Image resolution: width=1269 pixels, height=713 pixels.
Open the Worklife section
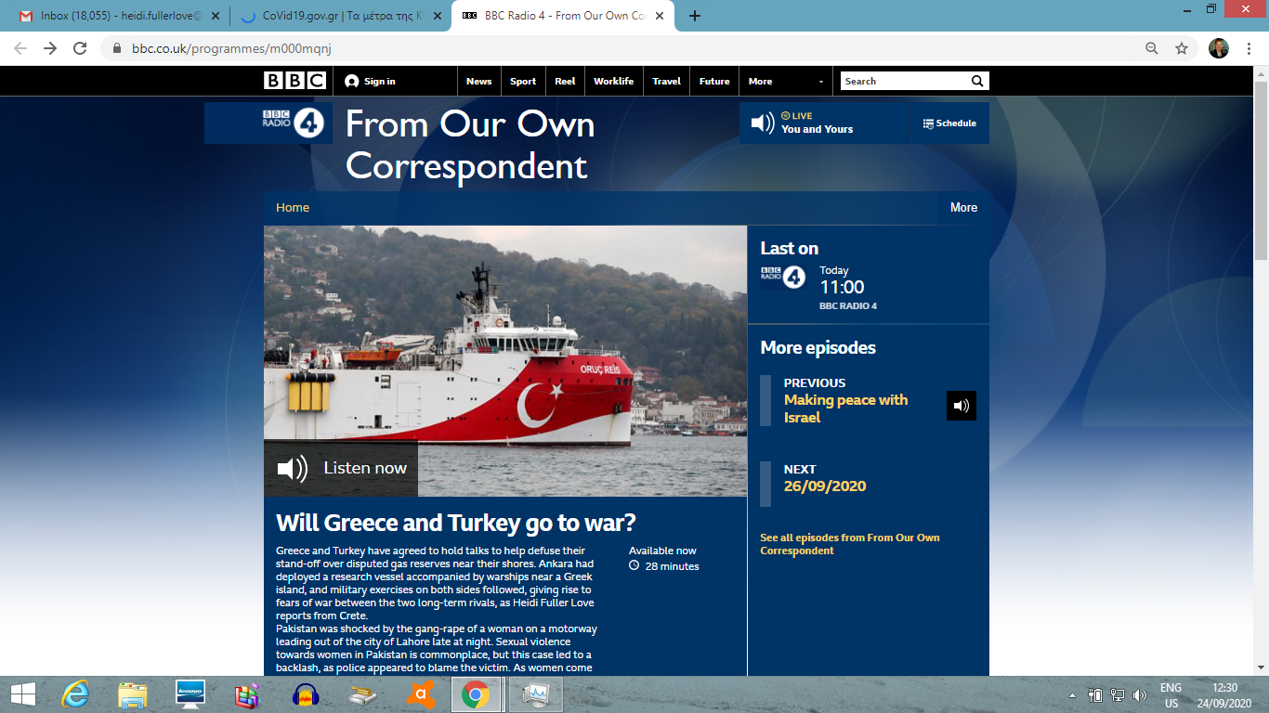[614, 82]
